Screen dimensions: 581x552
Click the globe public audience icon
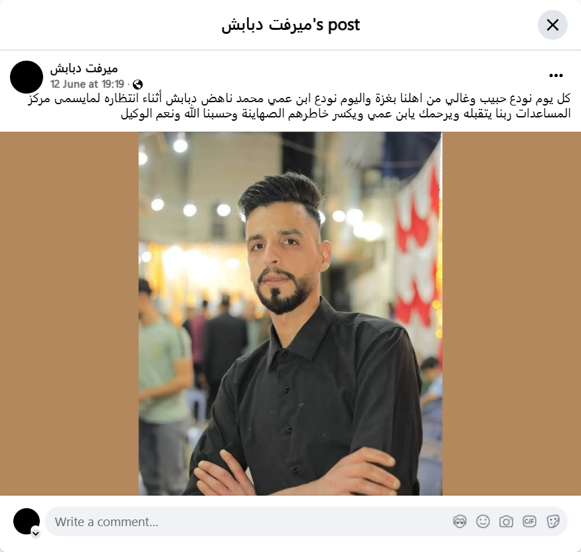(137, 85)
